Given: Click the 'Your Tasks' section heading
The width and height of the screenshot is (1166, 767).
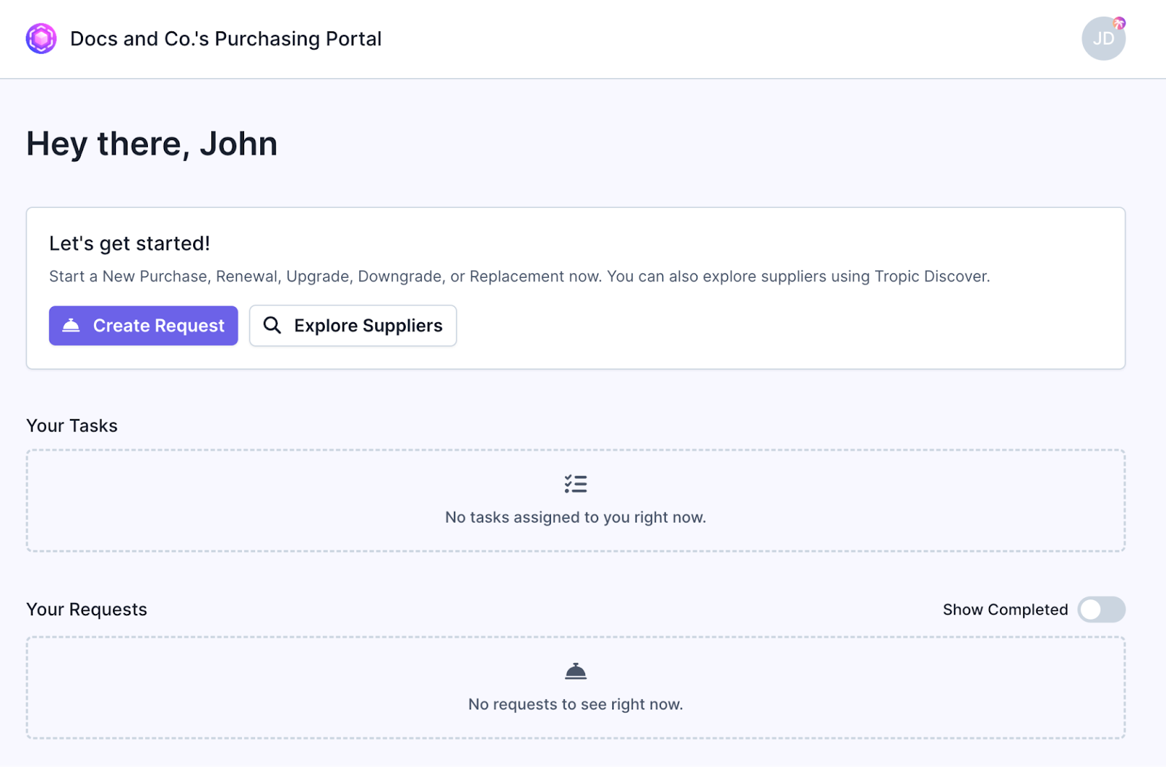Looking at the screenshot, I should (x=72, y=426).
